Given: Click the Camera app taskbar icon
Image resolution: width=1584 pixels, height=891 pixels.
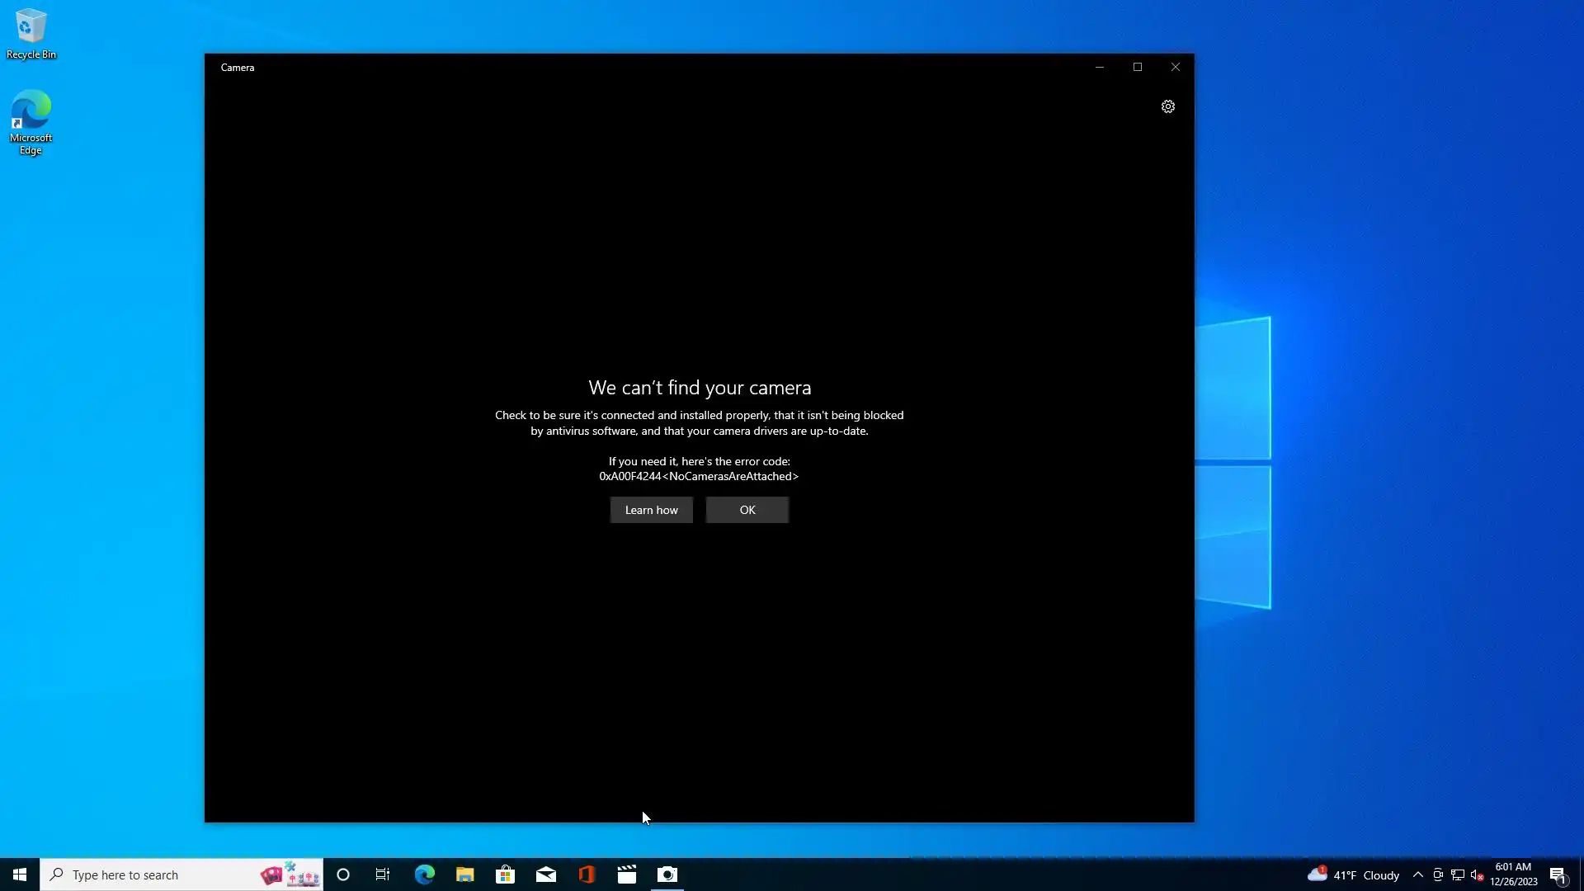Looking at the screenshot, I should tap(667, 874).
